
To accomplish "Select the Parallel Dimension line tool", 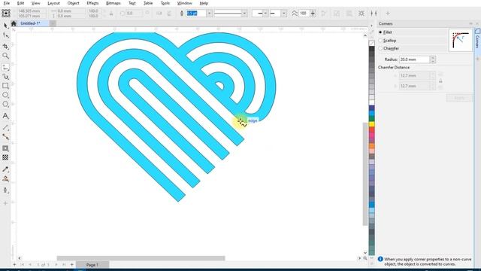I will pos(5,127).
